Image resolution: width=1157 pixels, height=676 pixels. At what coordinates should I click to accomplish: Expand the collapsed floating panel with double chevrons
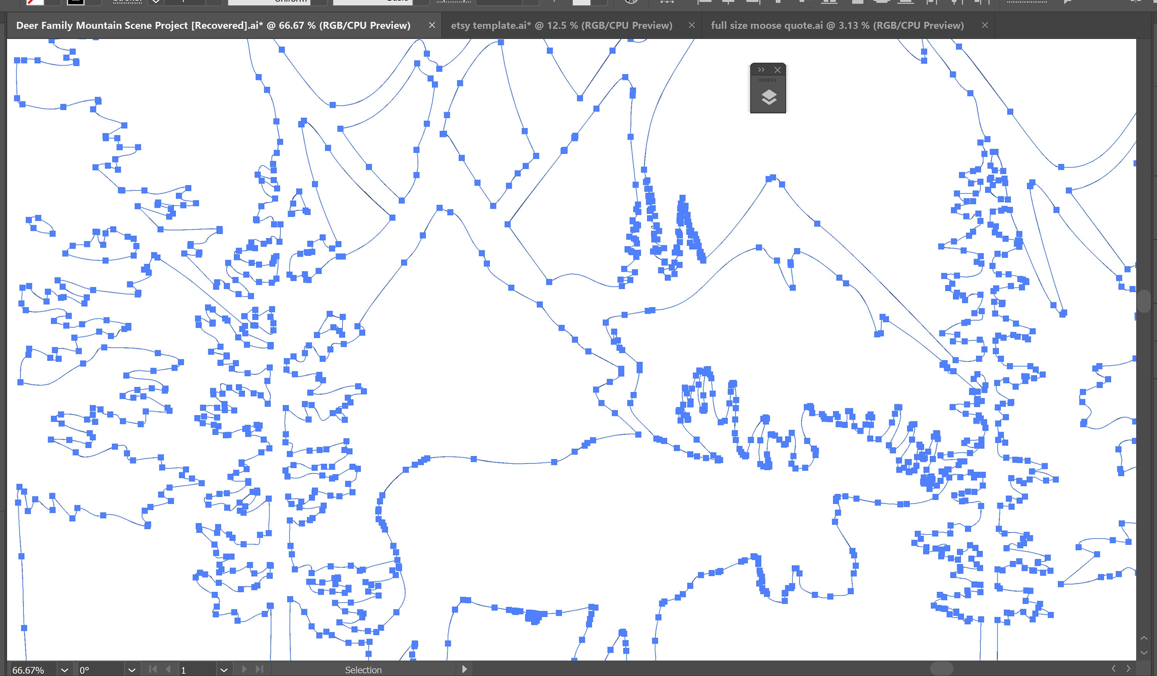(x=761, y=70)
